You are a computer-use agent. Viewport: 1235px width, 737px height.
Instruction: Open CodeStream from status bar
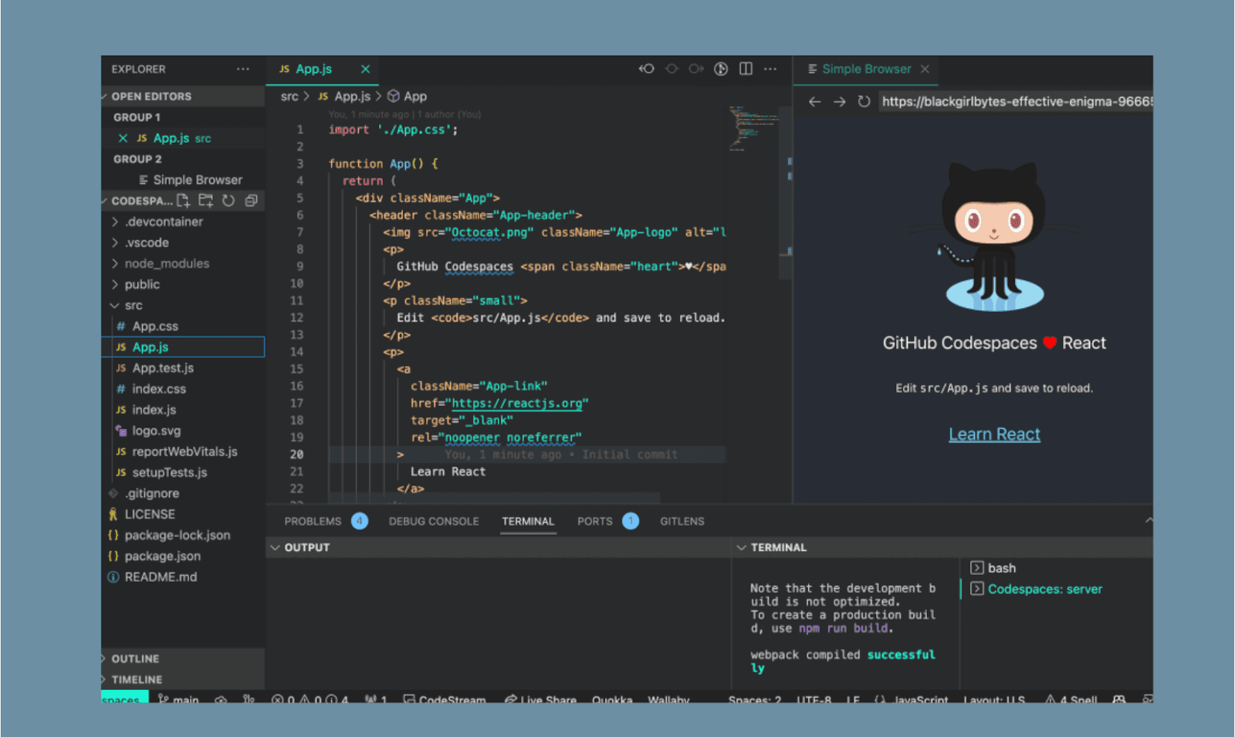pyautogui.click(x=445, y=699)
